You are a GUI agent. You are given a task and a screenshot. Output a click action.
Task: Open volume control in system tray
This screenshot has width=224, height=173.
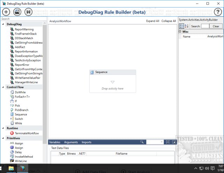pyautogui.click(x=207, y=168)
